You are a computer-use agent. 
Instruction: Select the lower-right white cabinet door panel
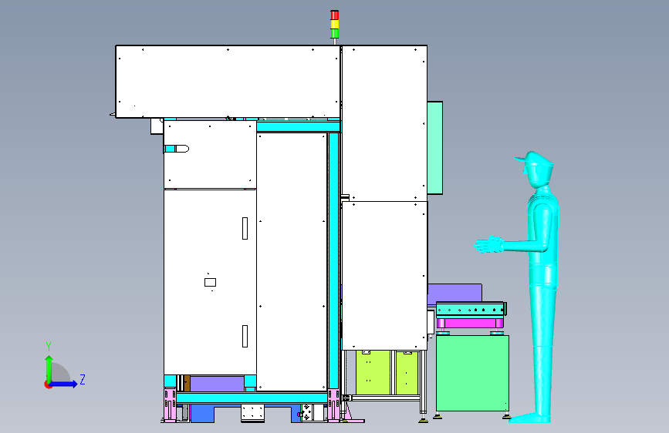point(384,276)
